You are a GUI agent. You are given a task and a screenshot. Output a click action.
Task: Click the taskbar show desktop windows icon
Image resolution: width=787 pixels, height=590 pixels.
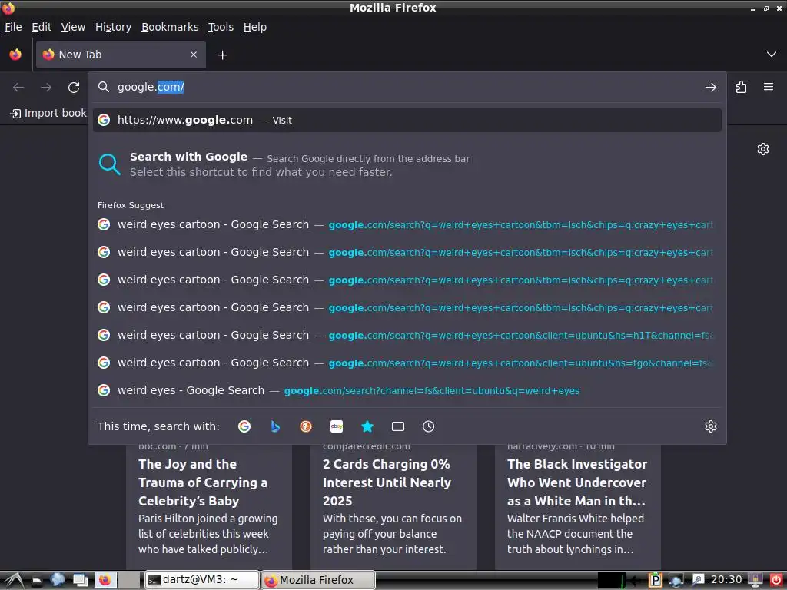pos(80,580)
